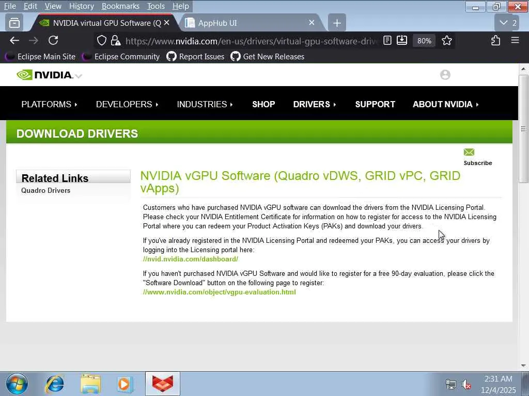This screenshot has height=396, width=529.
Task: Expand the DEVELOPERS navigation menu
Action: 127,104
